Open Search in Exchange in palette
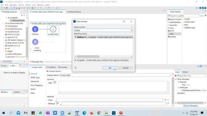Image resolution: width=207 pixels, height=116 pixels. coord(175,19)
